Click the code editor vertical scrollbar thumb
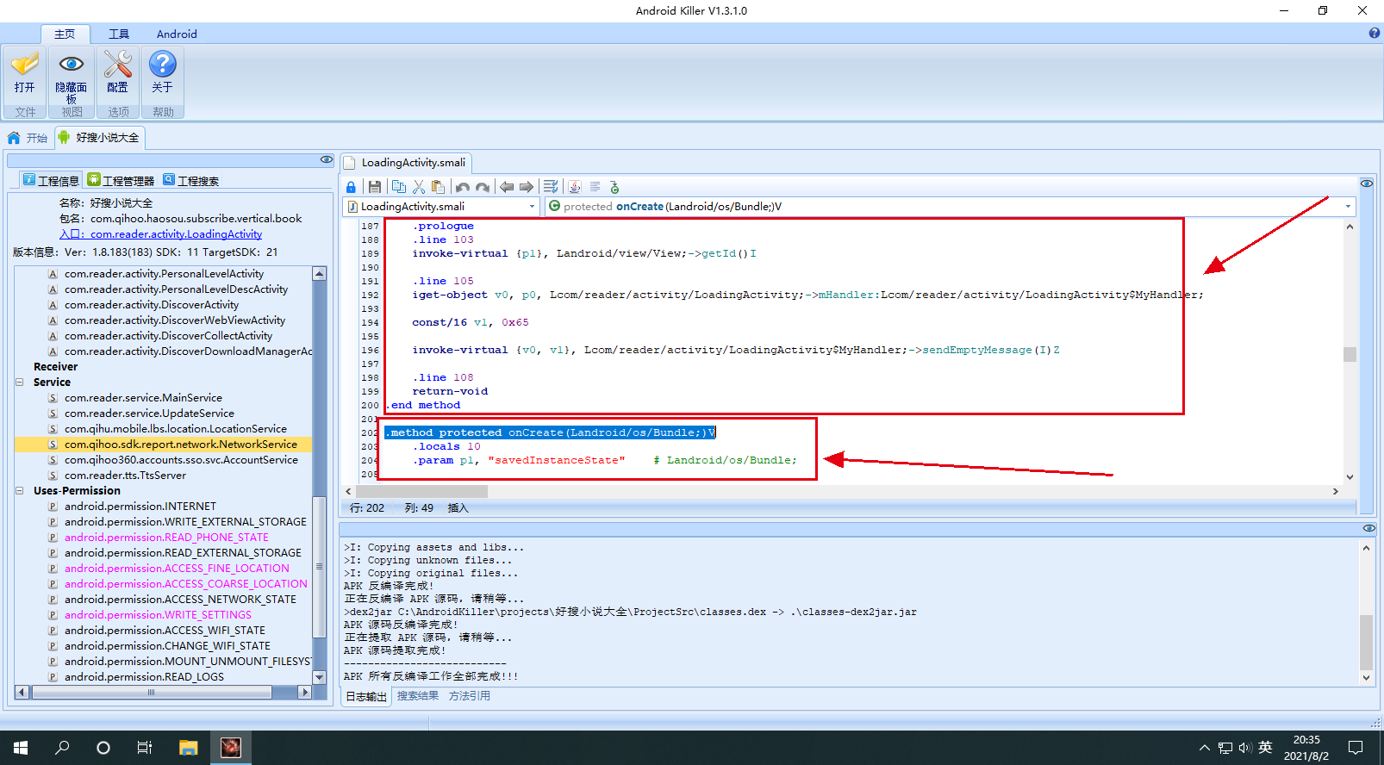1384x765 pixels. [1350, 354]
